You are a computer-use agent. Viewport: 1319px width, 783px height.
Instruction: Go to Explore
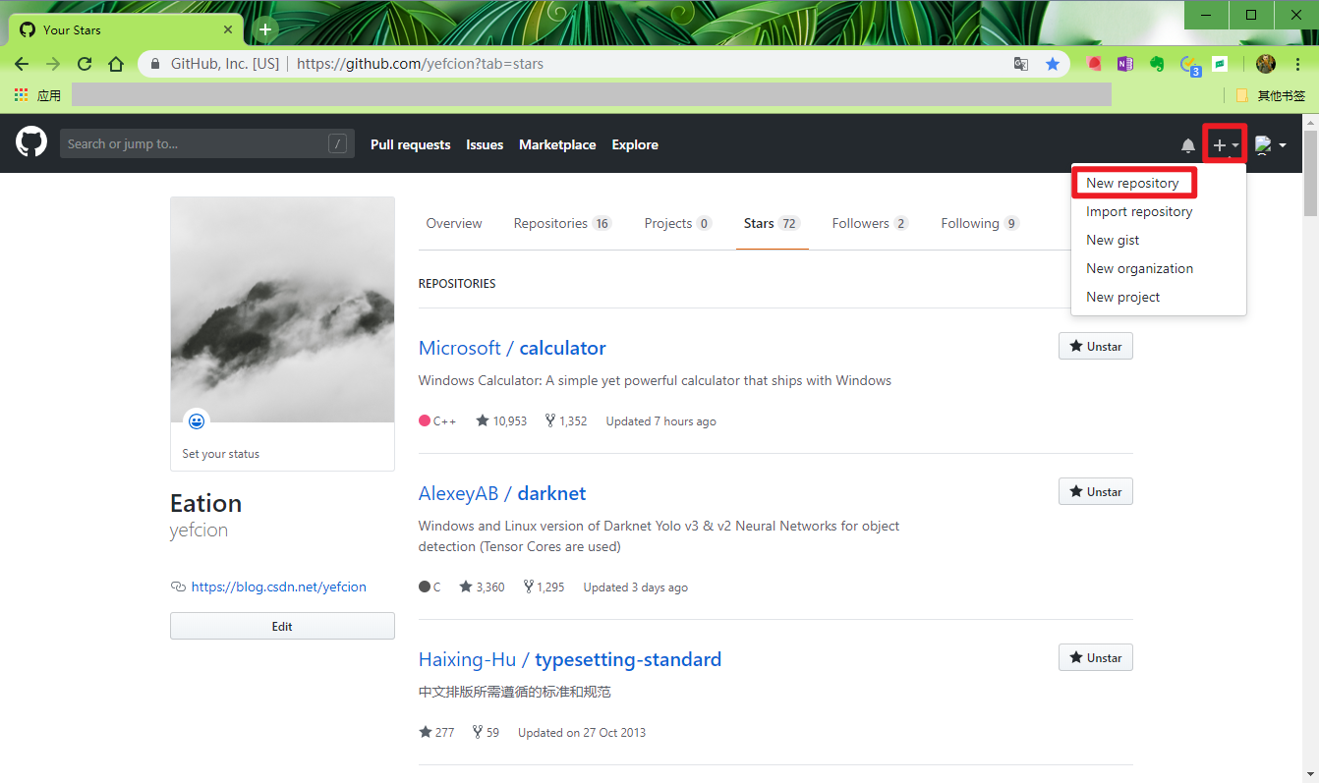(x=635, y=144)
